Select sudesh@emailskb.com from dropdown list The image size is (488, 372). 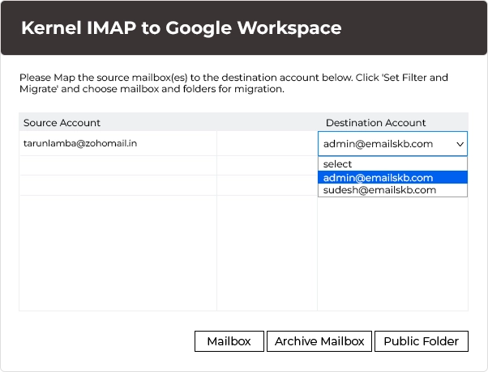coord(392,190)
